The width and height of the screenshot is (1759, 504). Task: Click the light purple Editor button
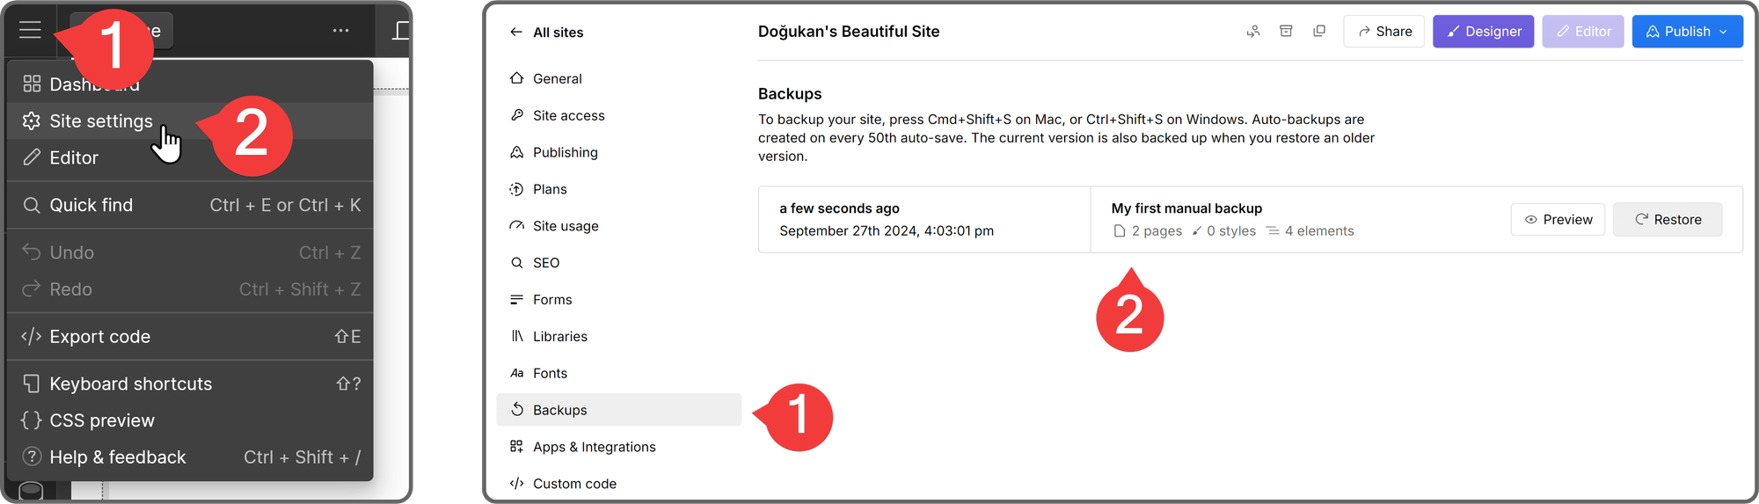(x=1583, y=32)
